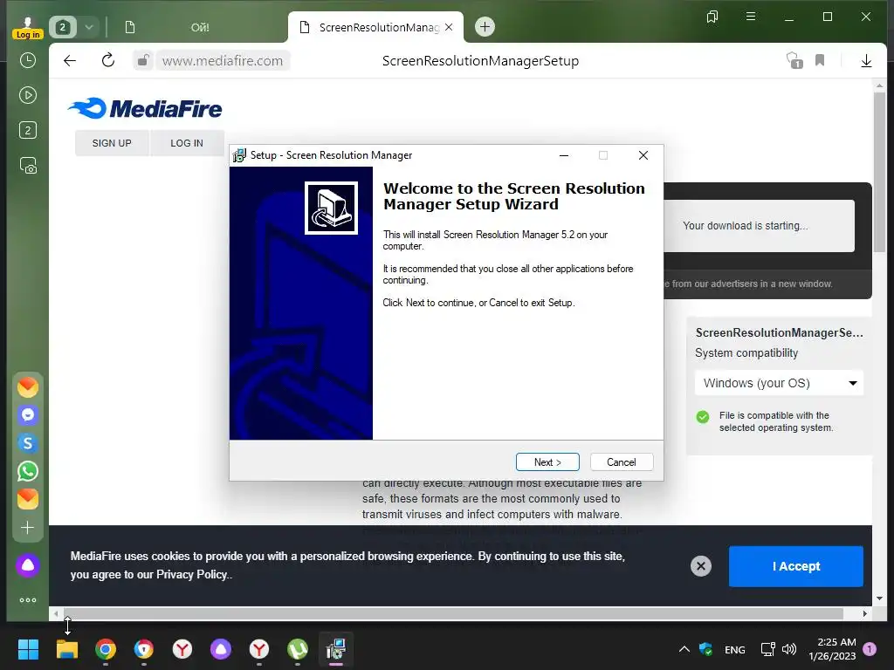The image size is (894, 670).
Task: Click the file name 'ScreenResolutionManagerSe...'
Action: [779, 332]
